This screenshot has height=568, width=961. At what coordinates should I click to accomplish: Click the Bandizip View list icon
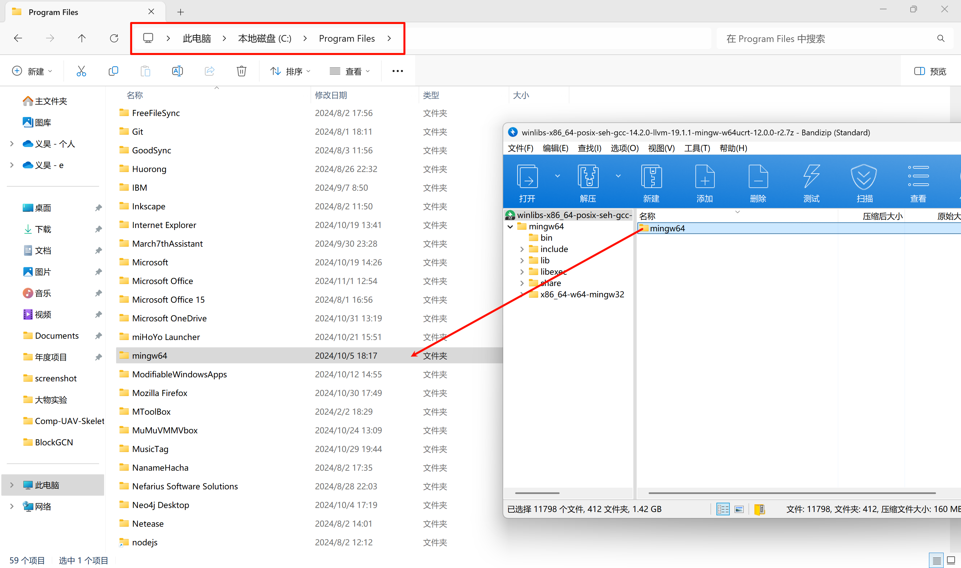(x=918, y=176)
